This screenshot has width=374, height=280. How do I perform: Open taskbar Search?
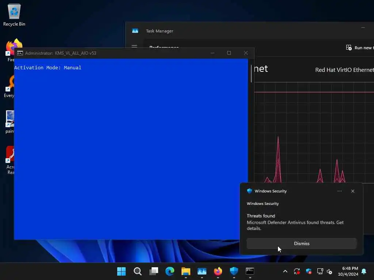click(x=138, y=271)
